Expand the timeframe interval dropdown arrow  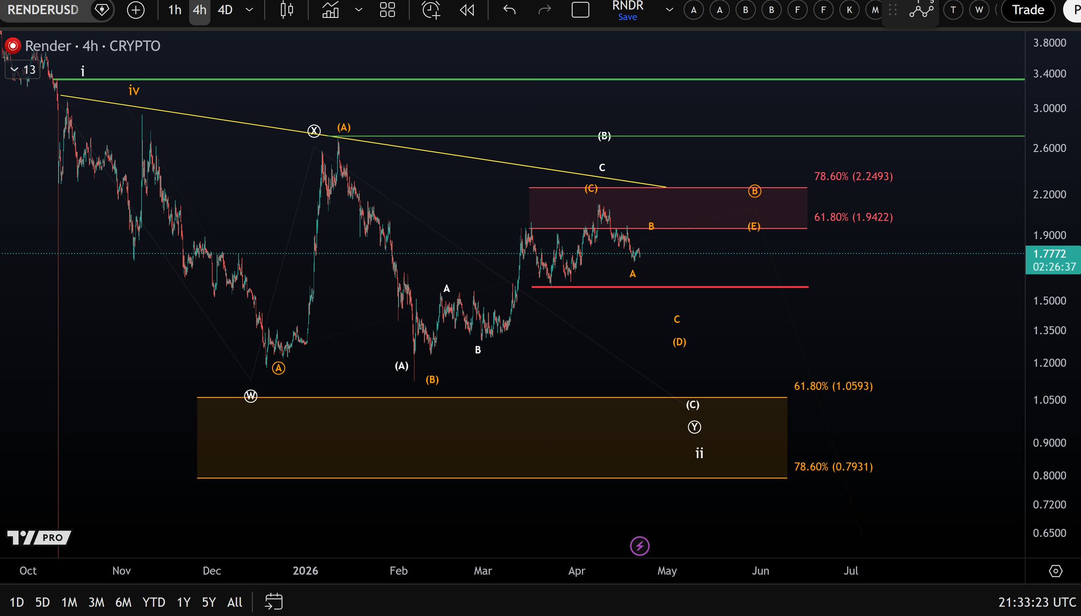pyautogui.click(x=250, y=10)
